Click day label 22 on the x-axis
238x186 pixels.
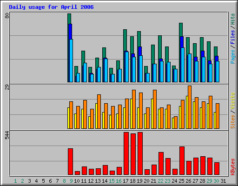click(160, 181)
